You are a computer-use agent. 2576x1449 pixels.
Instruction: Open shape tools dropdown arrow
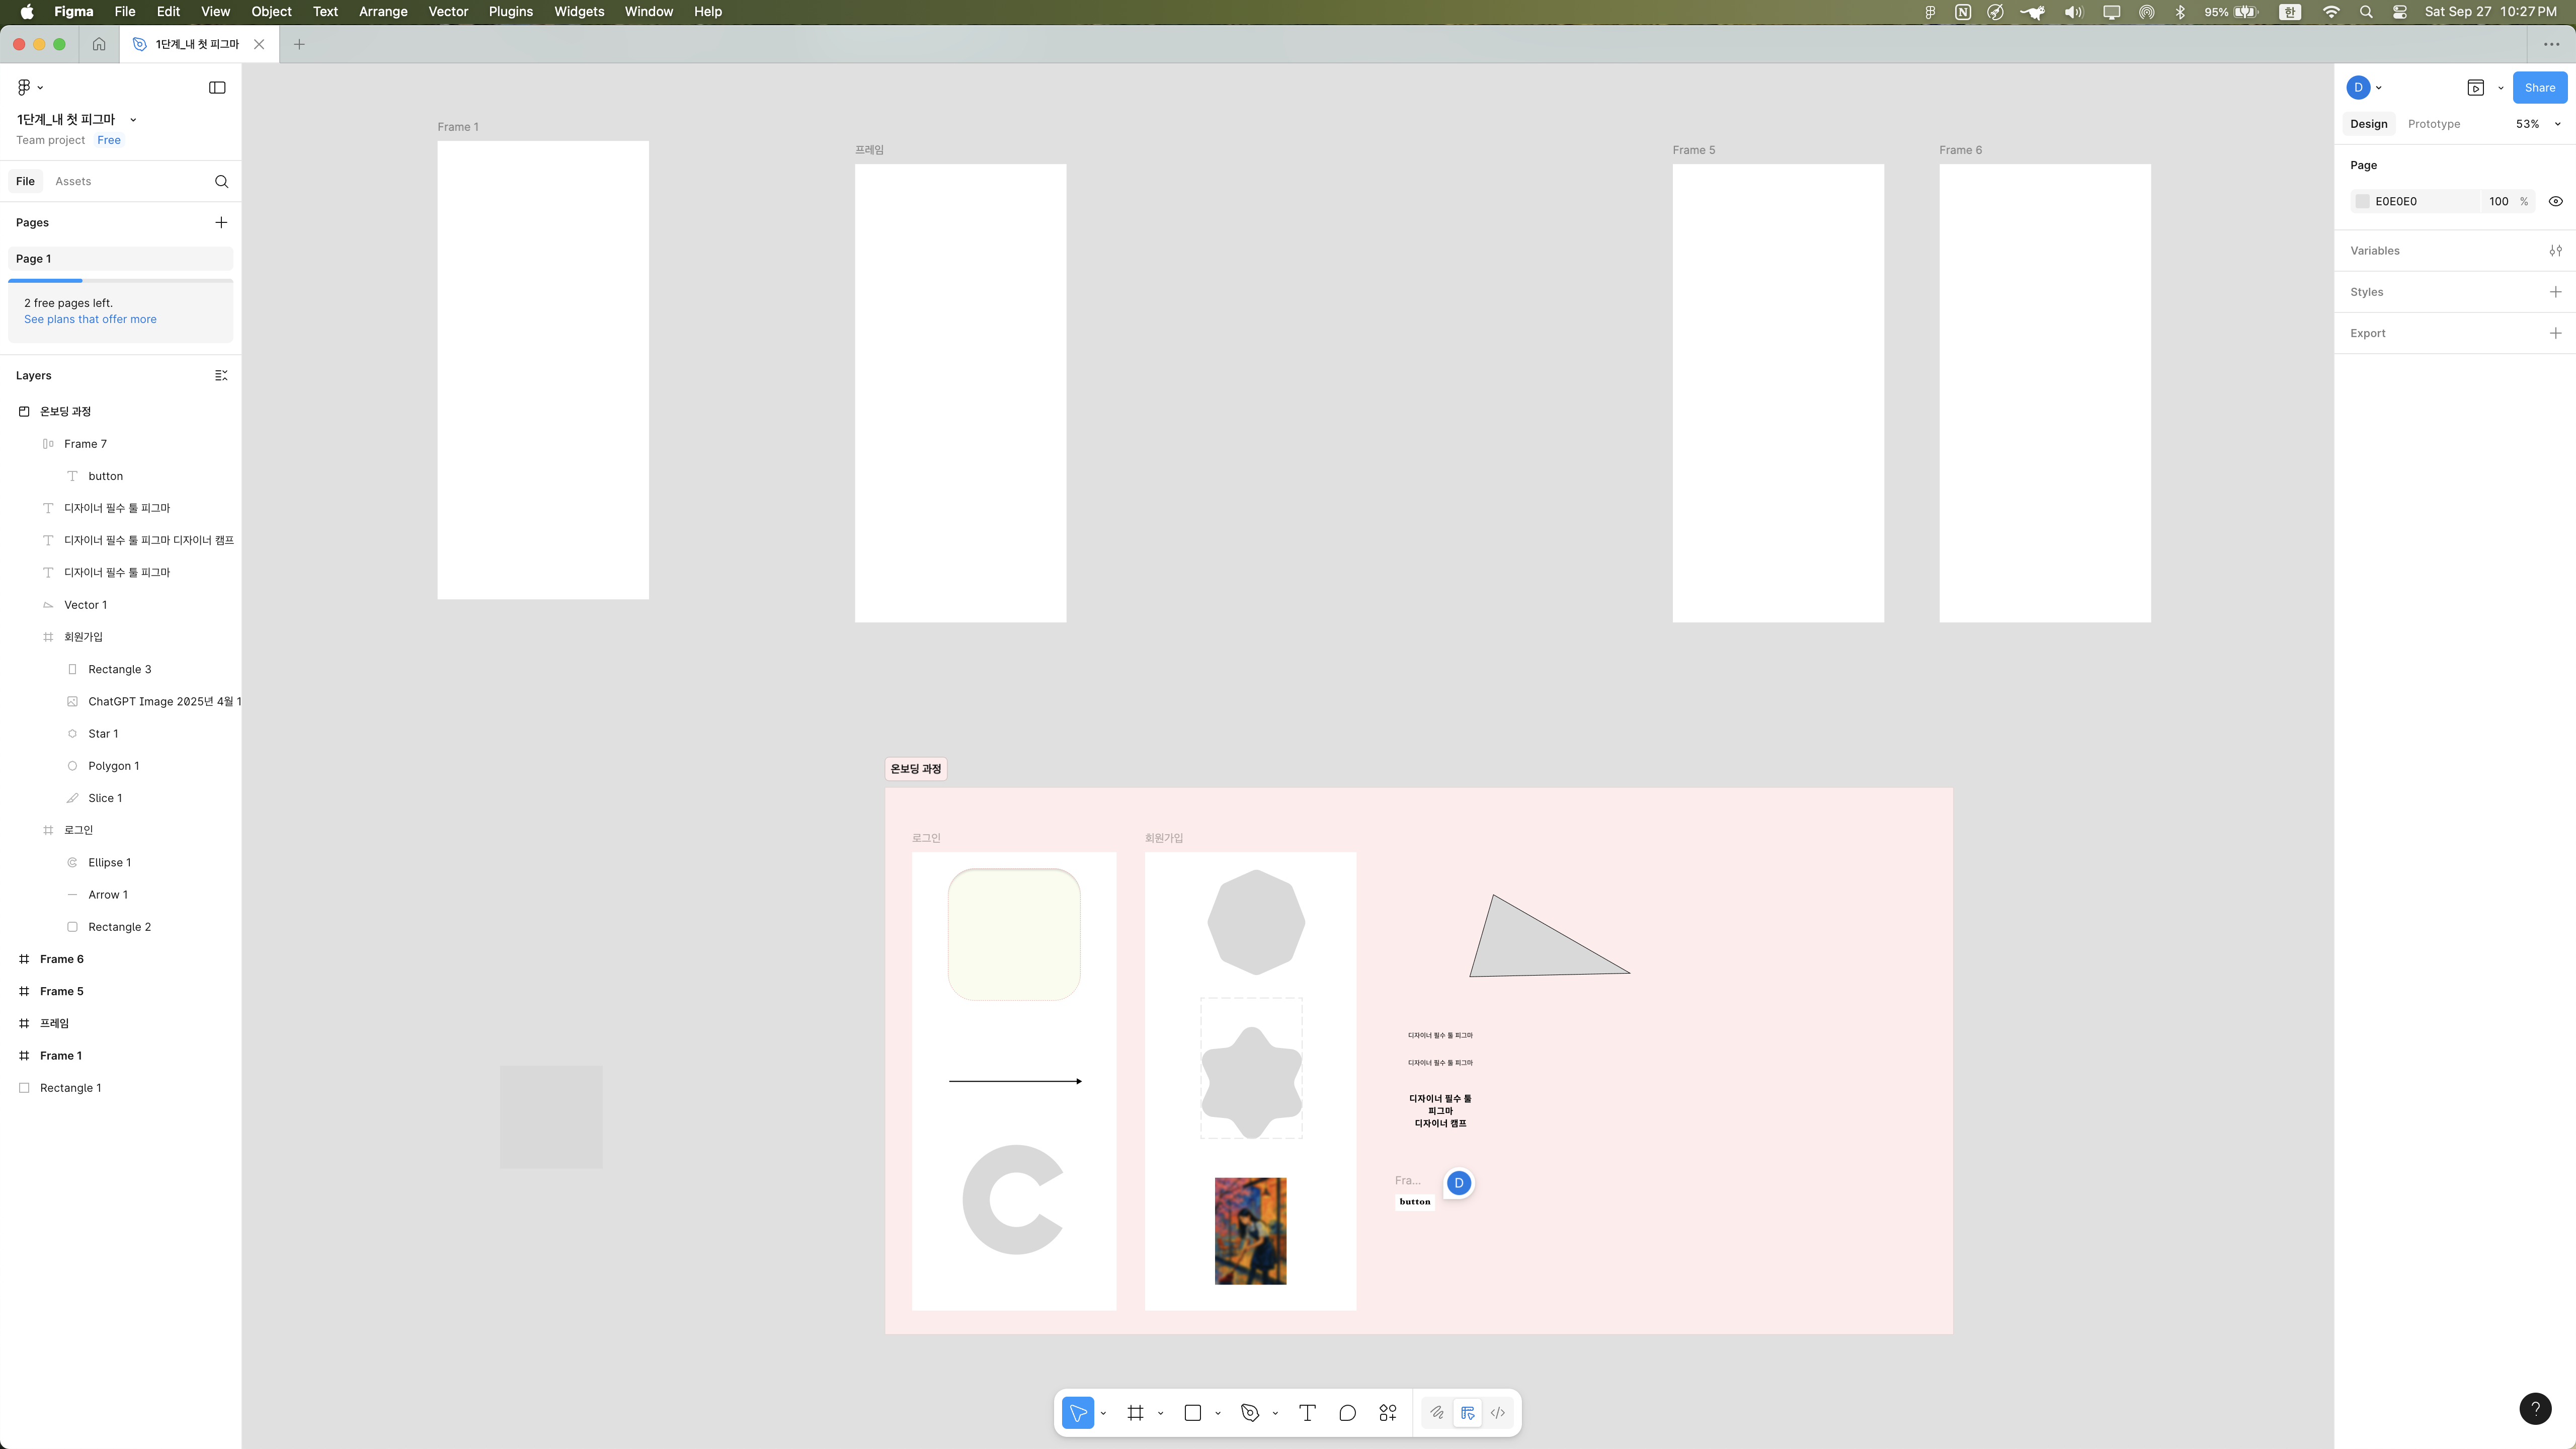click(1217, 1413)
